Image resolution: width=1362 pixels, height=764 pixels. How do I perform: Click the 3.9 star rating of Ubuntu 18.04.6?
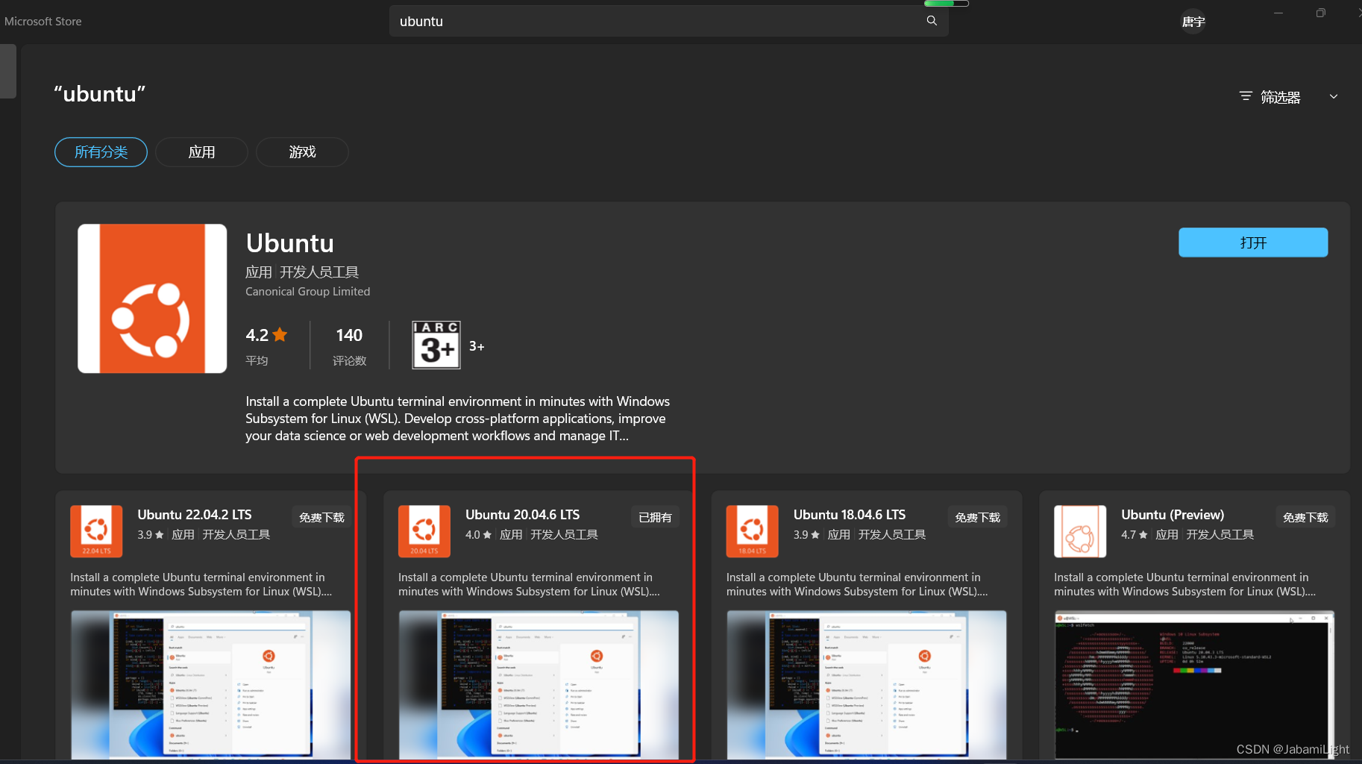point(806,535)
